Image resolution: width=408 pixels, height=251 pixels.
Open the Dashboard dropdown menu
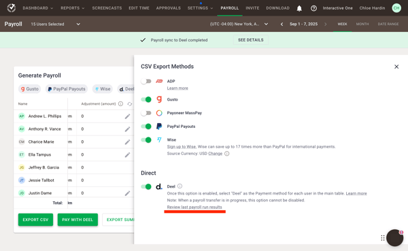(x=38, y=8)
